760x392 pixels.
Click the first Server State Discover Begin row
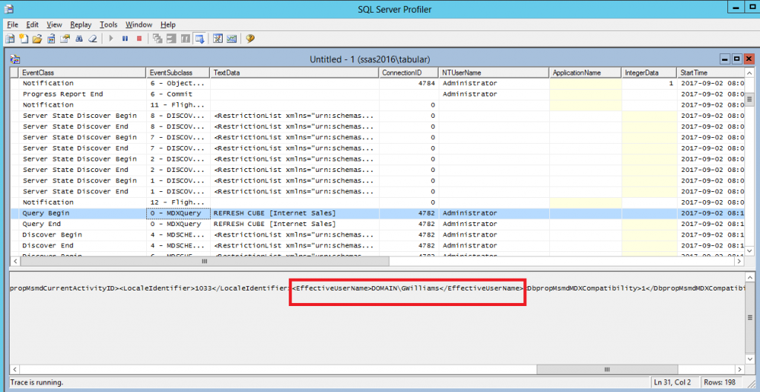(377, 116)
